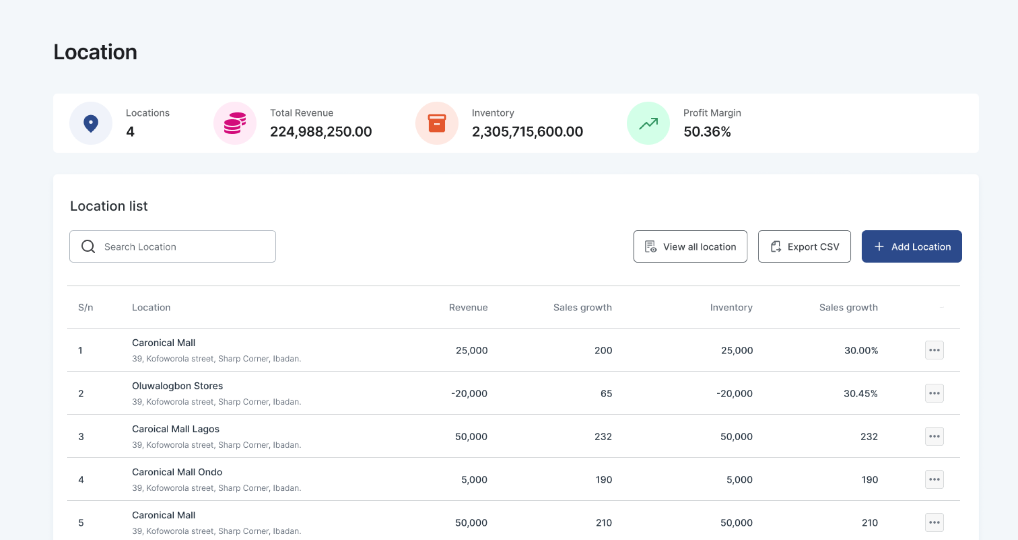The height and width of the screenshot is (540, 1018).
Task: Click the magnifier icon in search box
Action: 88,246
